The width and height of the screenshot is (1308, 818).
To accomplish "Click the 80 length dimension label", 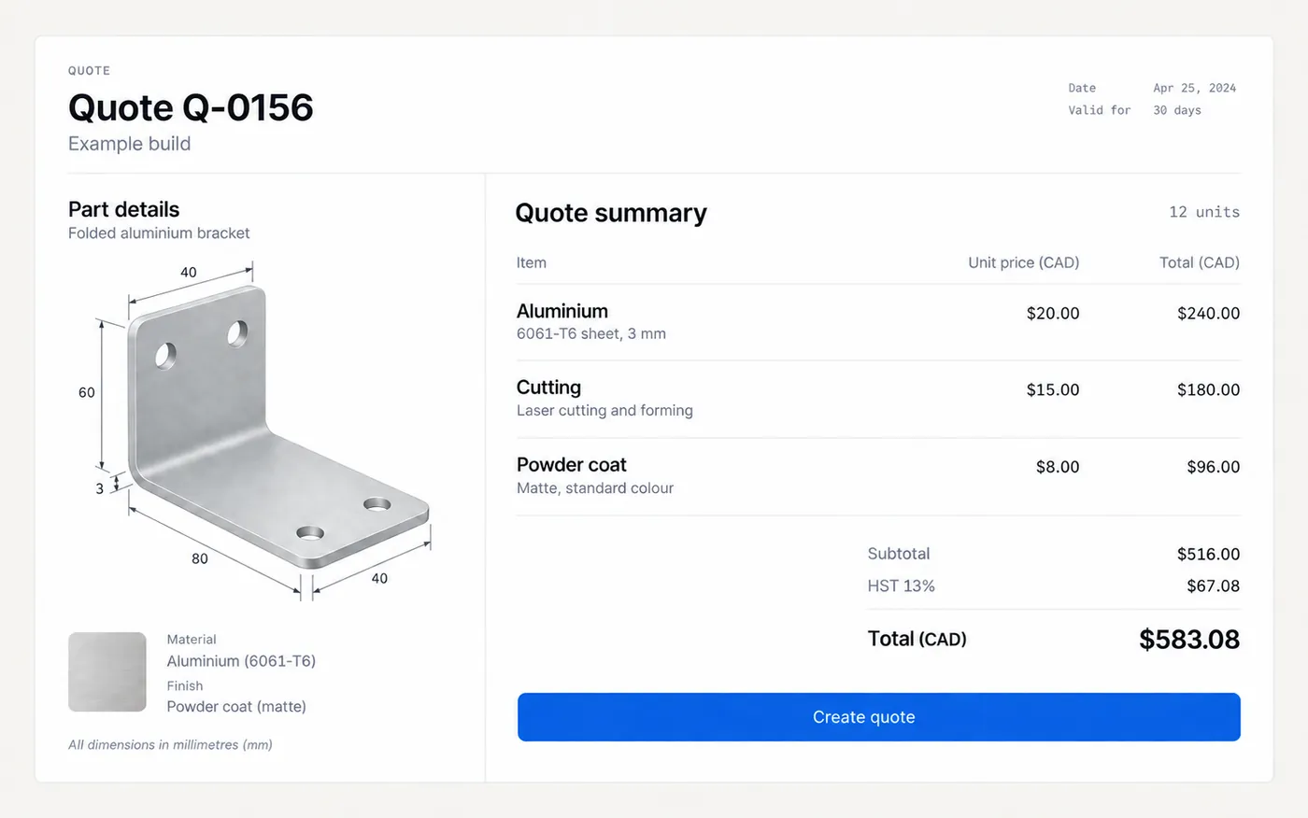I will tap(200, 558).
